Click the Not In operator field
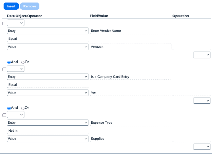The height and width of the screenshot is (154, 212). coord(48,131)
